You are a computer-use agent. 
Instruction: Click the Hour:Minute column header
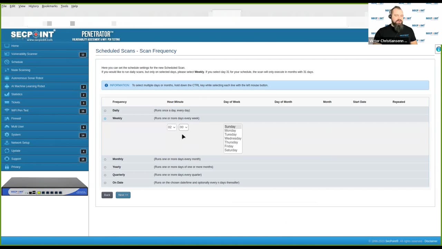click(175, 102)
